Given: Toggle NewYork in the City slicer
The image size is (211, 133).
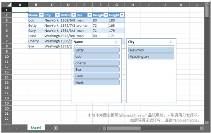Looking at the screenshot, I should (151, 50).
